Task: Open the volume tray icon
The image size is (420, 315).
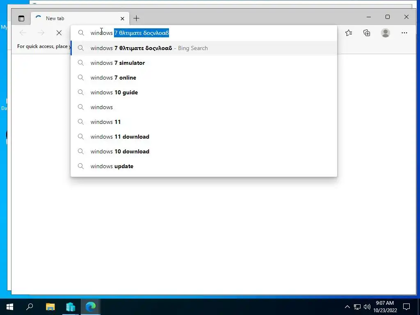Action: [x=367, y=307]
